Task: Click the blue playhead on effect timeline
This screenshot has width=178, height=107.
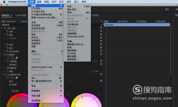Action: tap(106, 22)
